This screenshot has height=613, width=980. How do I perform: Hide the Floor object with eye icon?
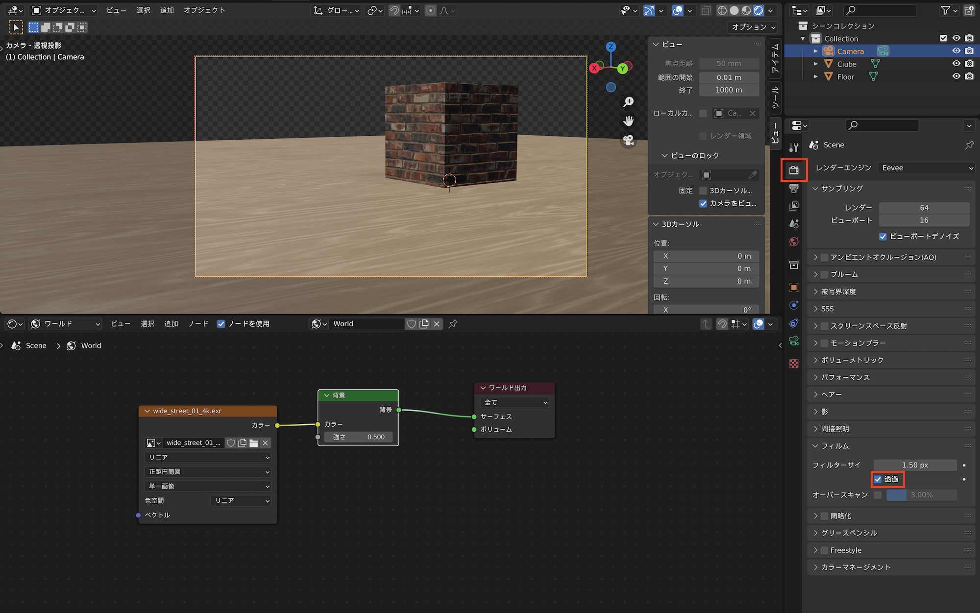click(956, 76)
